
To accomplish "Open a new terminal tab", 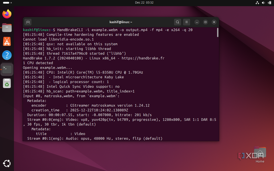I will [x=28, y=22].
